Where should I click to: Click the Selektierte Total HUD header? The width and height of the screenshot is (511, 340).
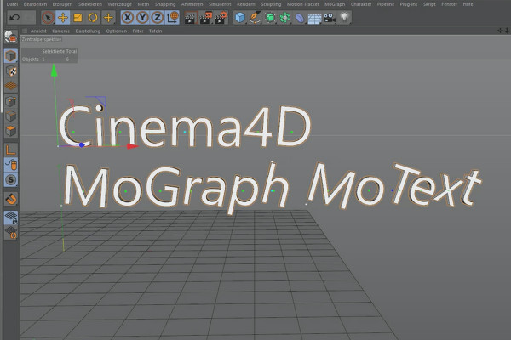tap(59, 51)
